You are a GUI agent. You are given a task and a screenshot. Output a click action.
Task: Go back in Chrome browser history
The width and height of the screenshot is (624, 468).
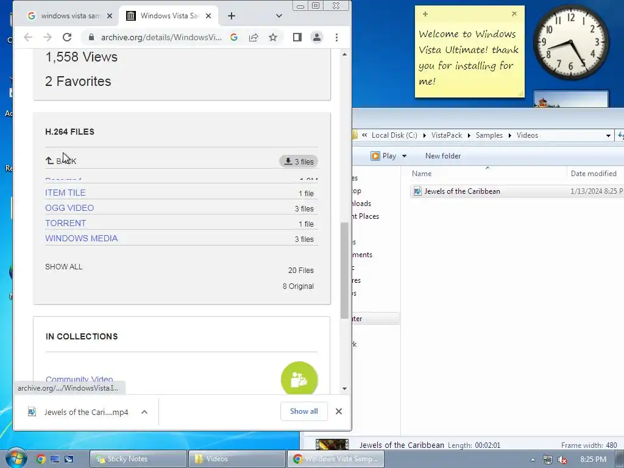tap(28, 37)
